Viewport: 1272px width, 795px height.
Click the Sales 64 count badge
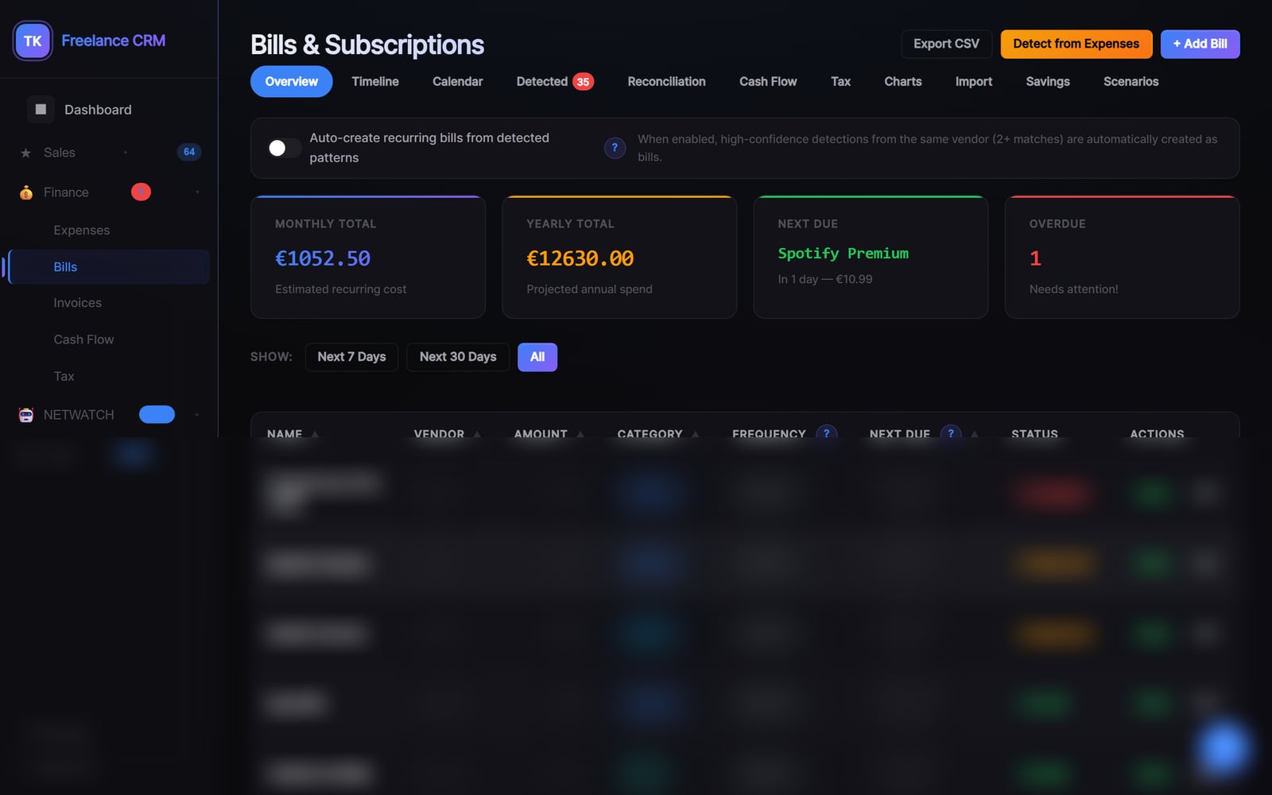[x=189, y=152]
